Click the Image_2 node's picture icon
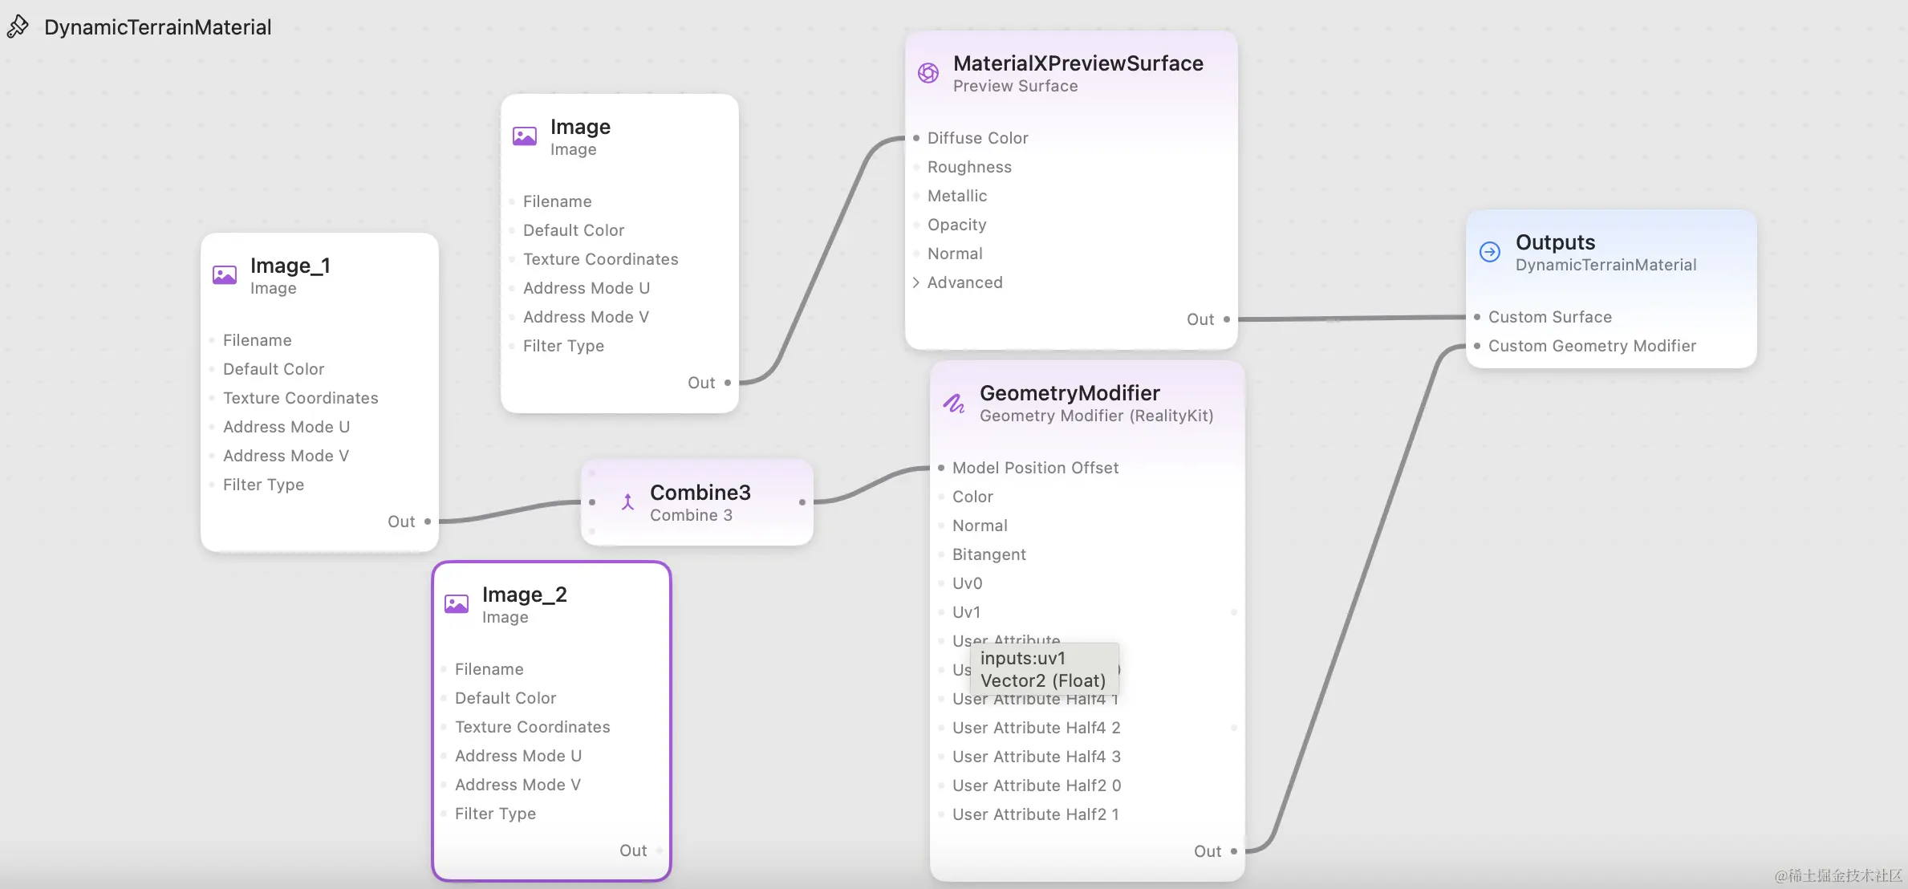The width and height of the screenshot is (1908, 889). tap(457, 604)
